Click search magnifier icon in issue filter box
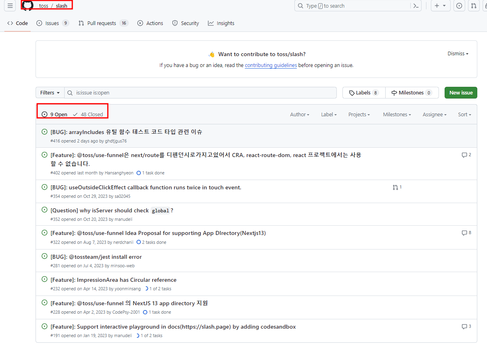Image resolution: width=487 pixels, height=348 pixels. coord(70,93)
